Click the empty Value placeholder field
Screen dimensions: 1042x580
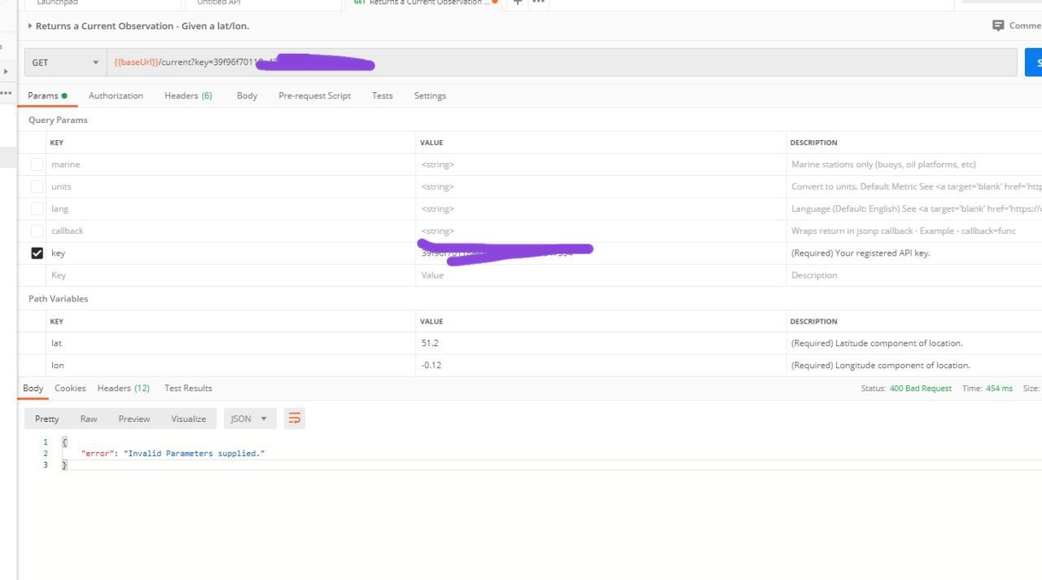pos(601,275)
